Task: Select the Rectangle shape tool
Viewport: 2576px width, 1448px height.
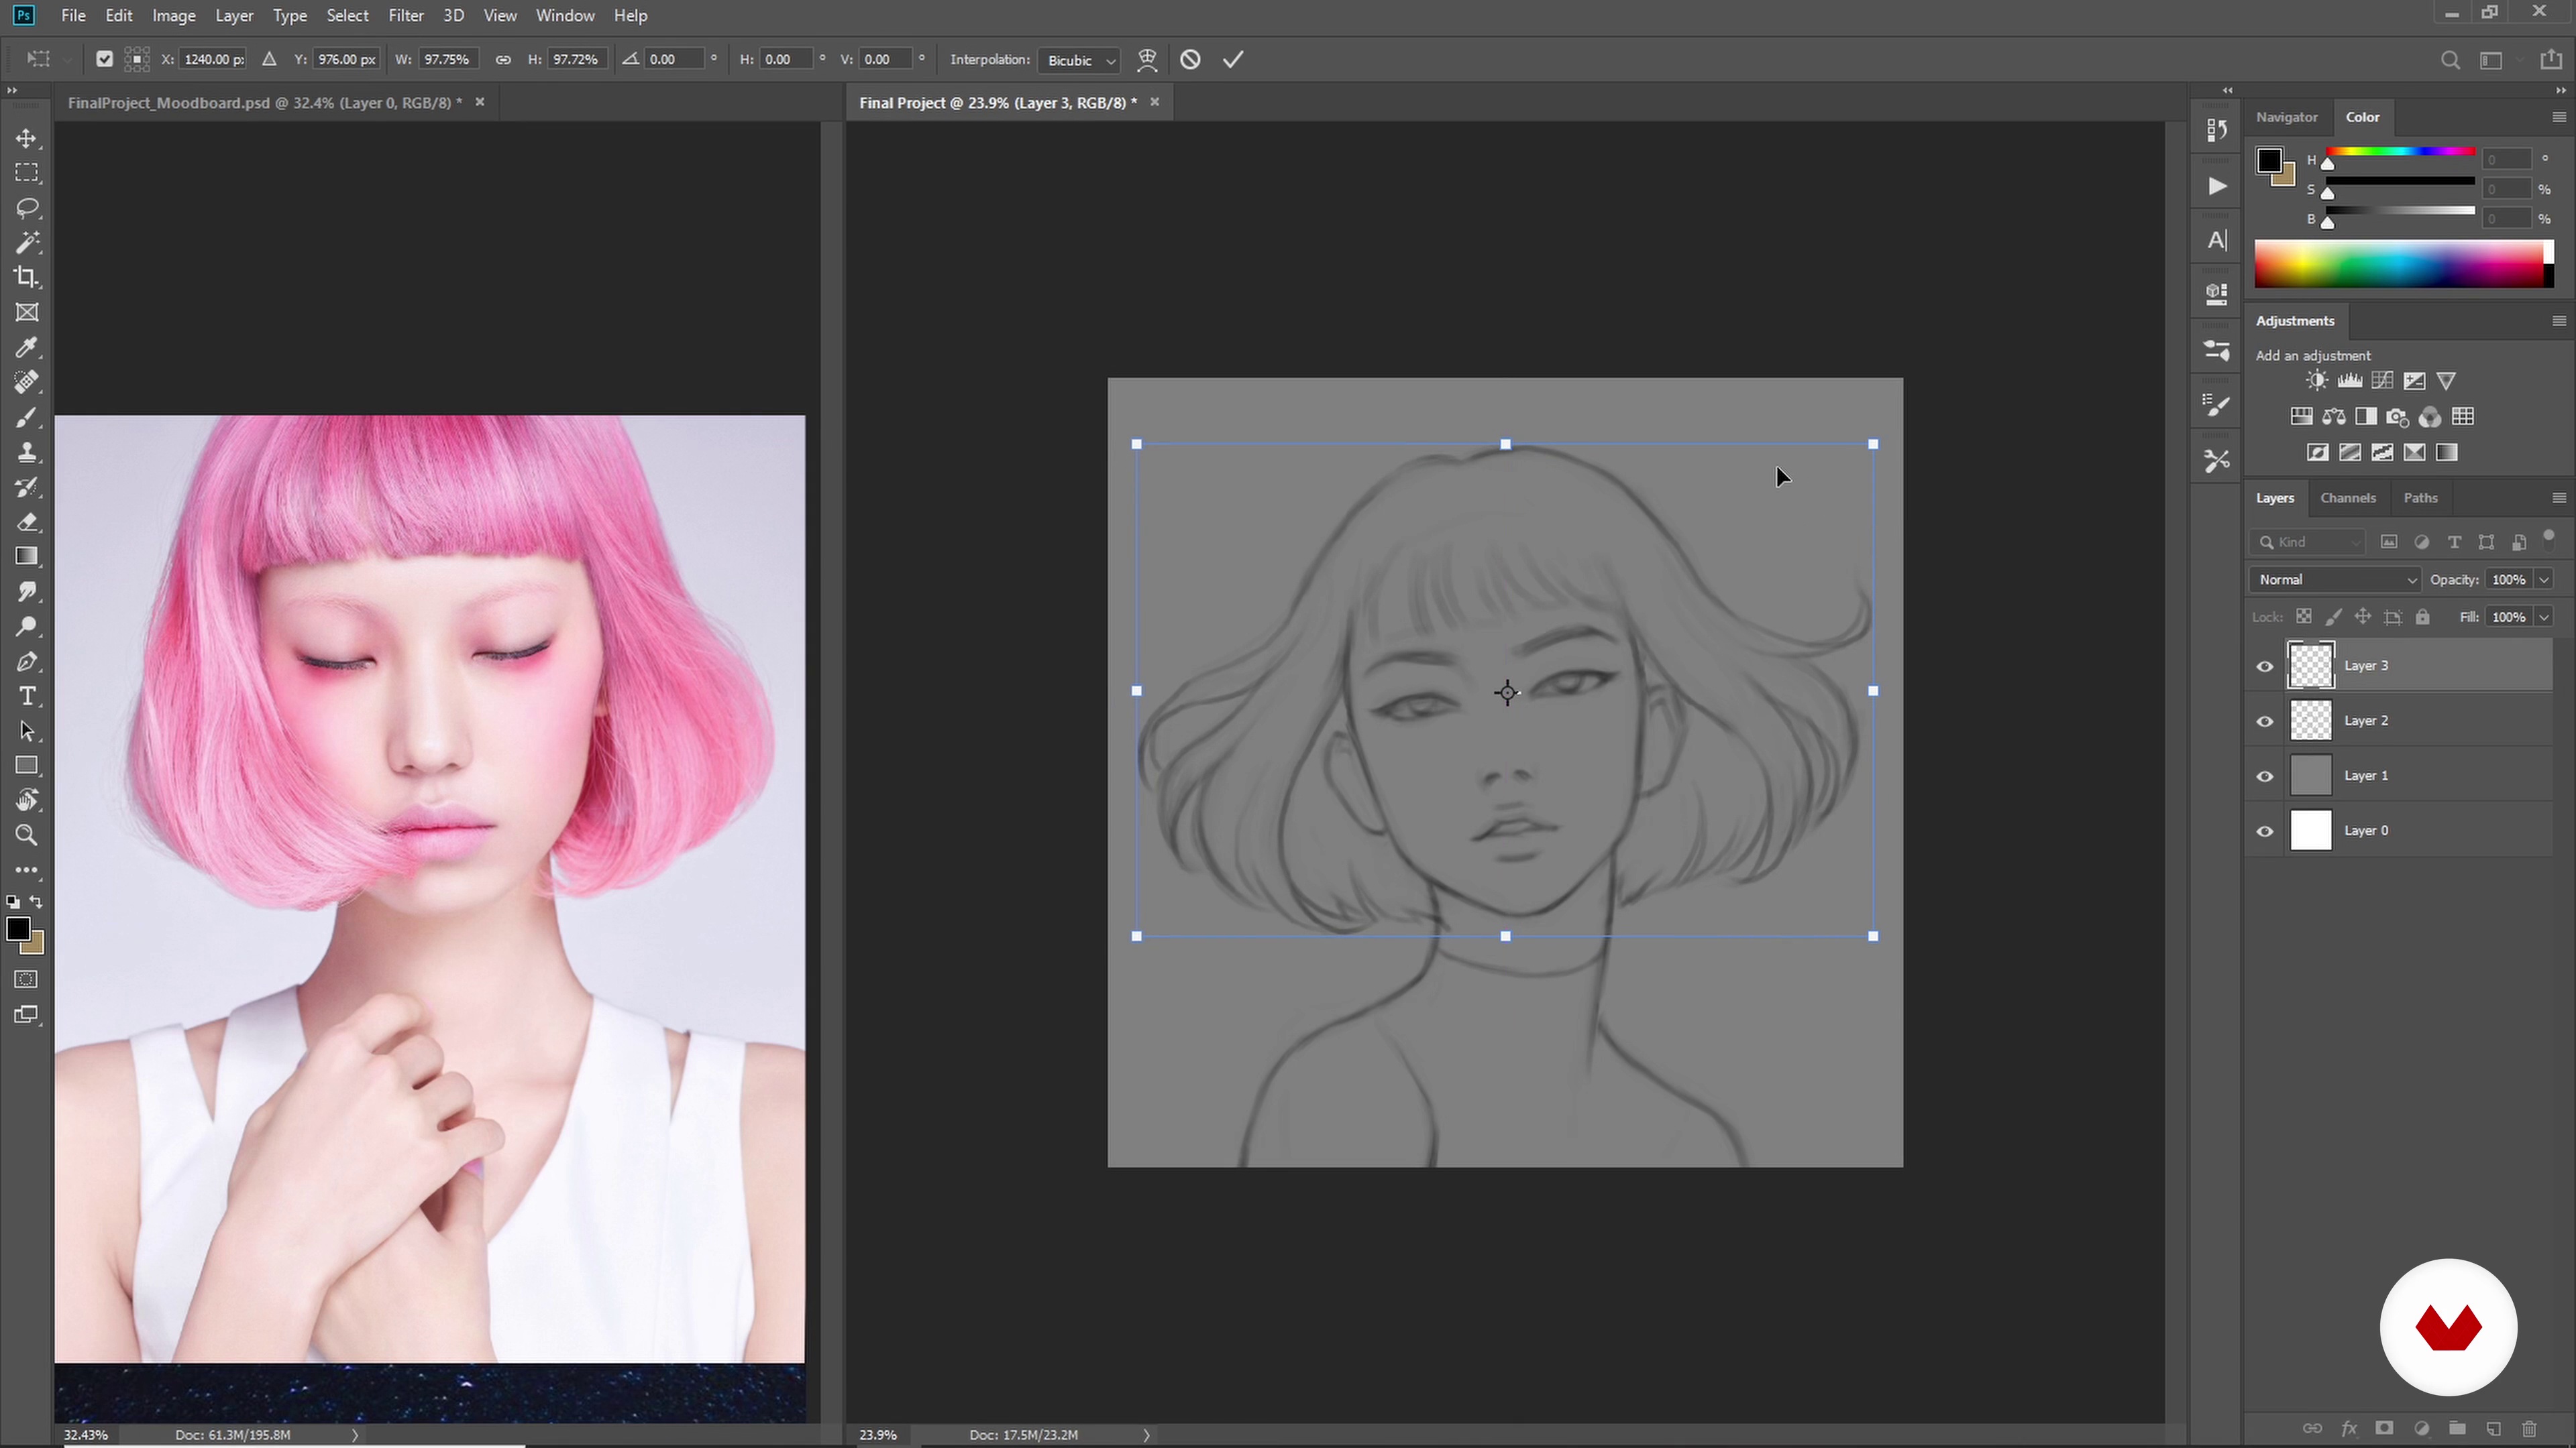Action: 27,766
